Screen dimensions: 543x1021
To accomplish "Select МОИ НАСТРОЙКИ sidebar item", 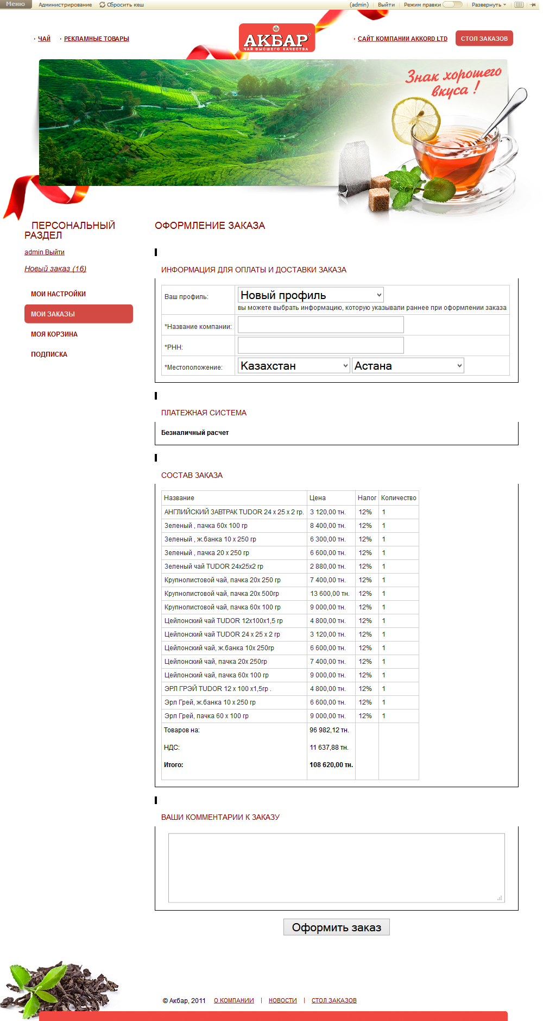I will pos(58,294).
